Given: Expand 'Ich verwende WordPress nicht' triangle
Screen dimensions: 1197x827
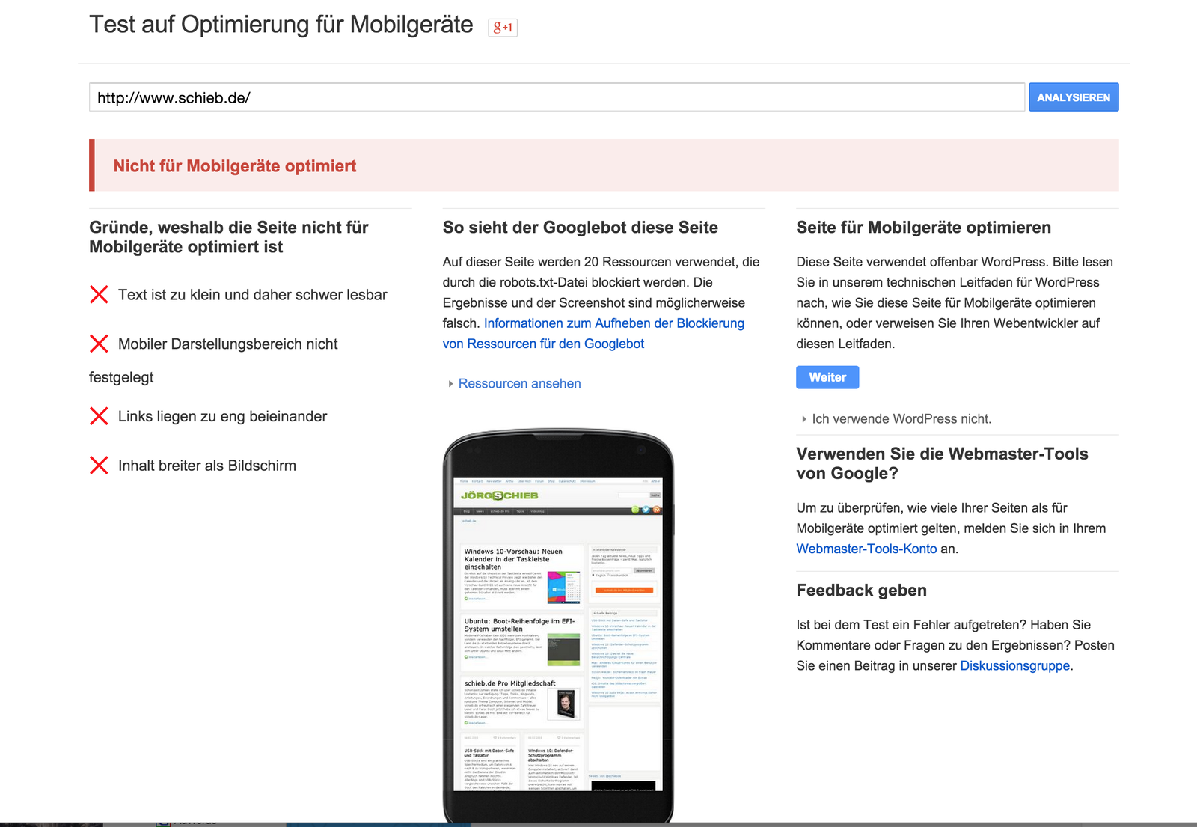Looking at the screenshot, I should point(804,419).
